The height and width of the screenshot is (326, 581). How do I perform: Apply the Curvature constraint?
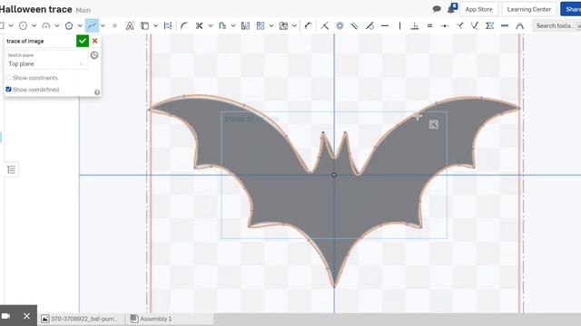pos(520,25)
